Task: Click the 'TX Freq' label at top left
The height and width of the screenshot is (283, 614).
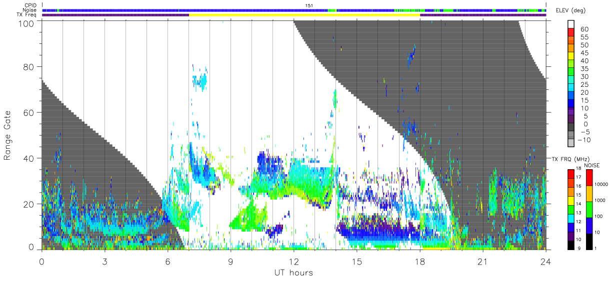Action: coord(27,15)
